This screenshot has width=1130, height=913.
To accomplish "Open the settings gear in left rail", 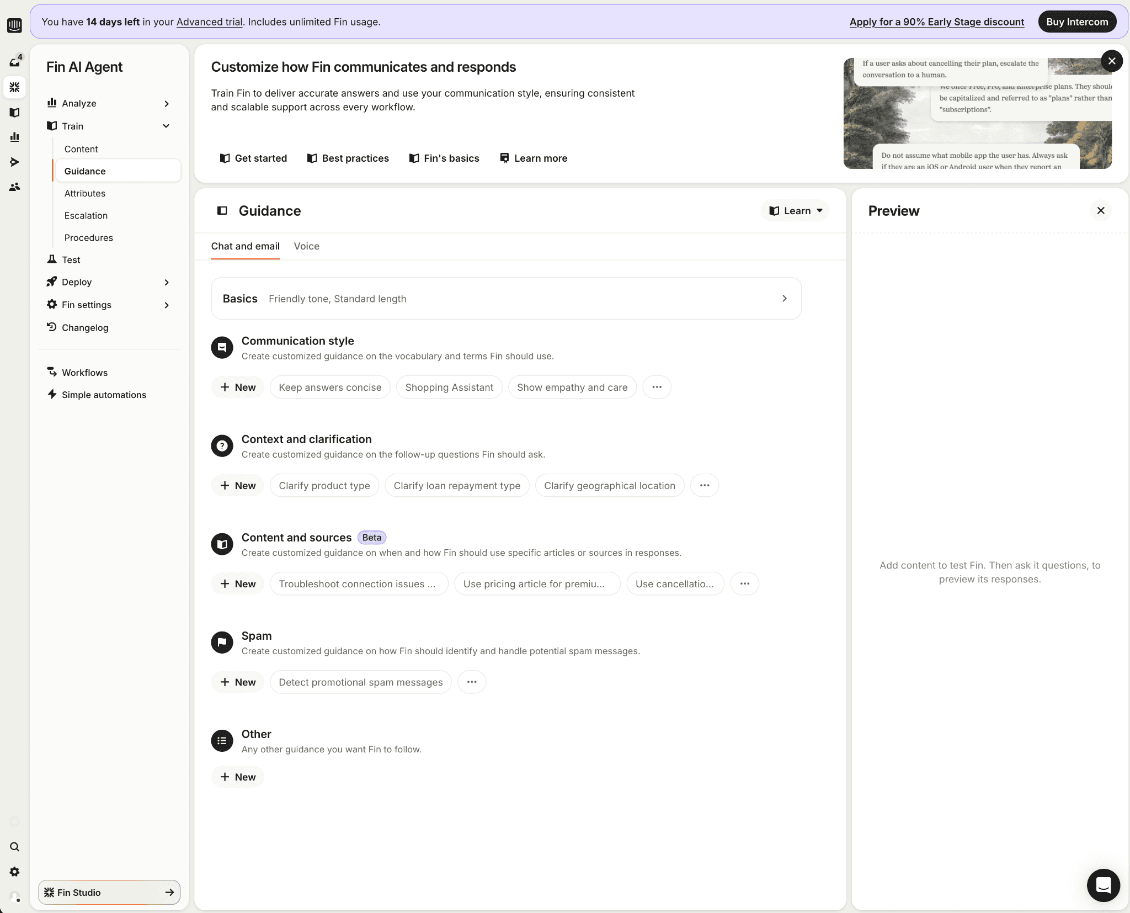I will coord(14,872).
